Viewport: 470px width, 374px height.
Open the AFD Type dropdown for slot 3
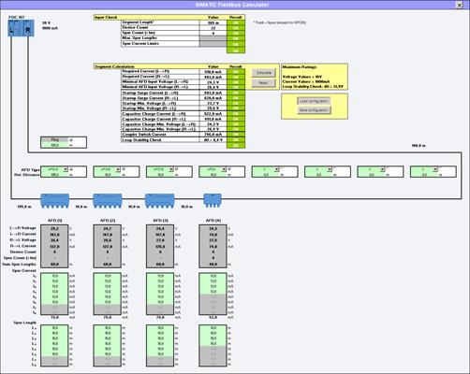[x=171, y=169]
